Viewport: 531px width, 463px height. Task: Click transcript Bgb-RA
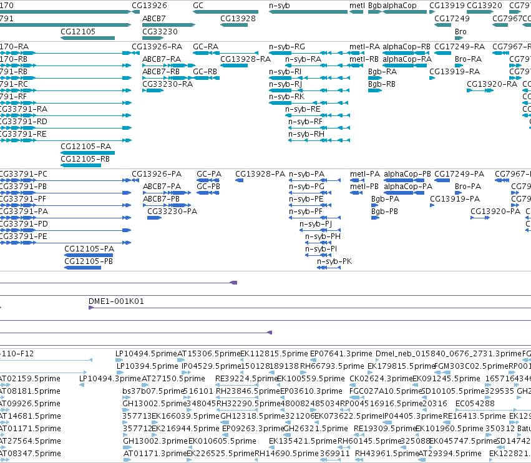[x=382, y=72]
